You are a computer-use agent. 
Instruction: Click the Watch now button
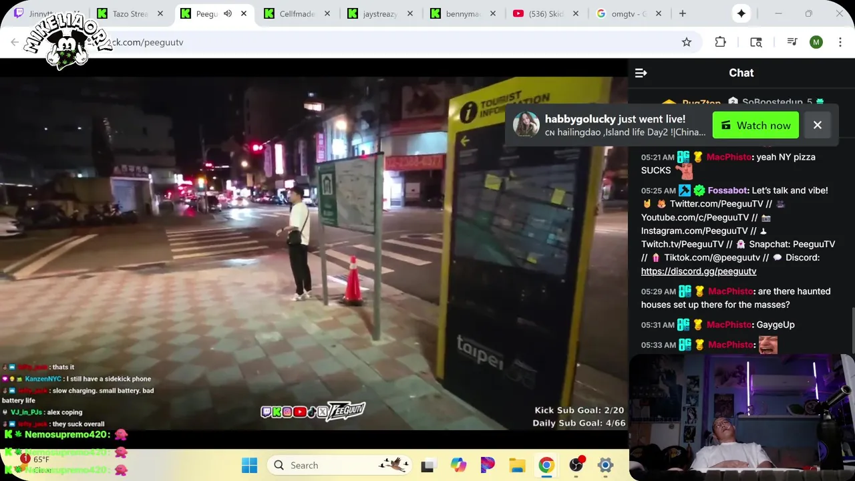point(755,125)
